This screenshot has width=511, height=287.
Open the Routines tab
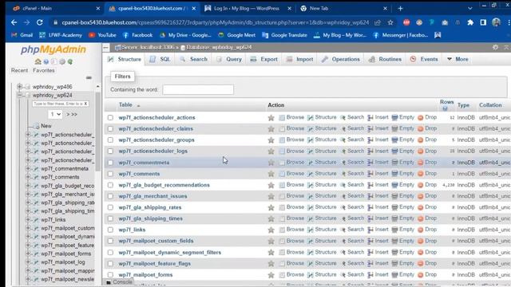385,59
